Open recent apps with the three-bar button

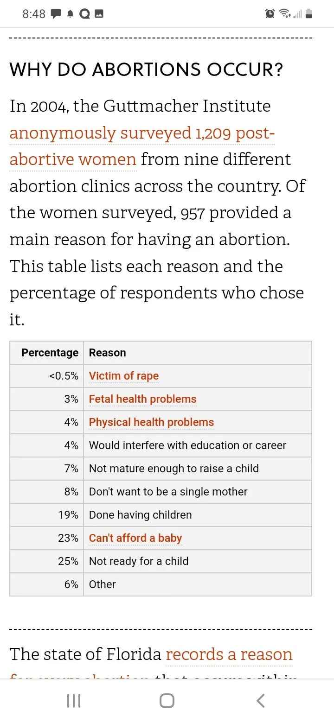pyautogui.click(x=74, y=701)
